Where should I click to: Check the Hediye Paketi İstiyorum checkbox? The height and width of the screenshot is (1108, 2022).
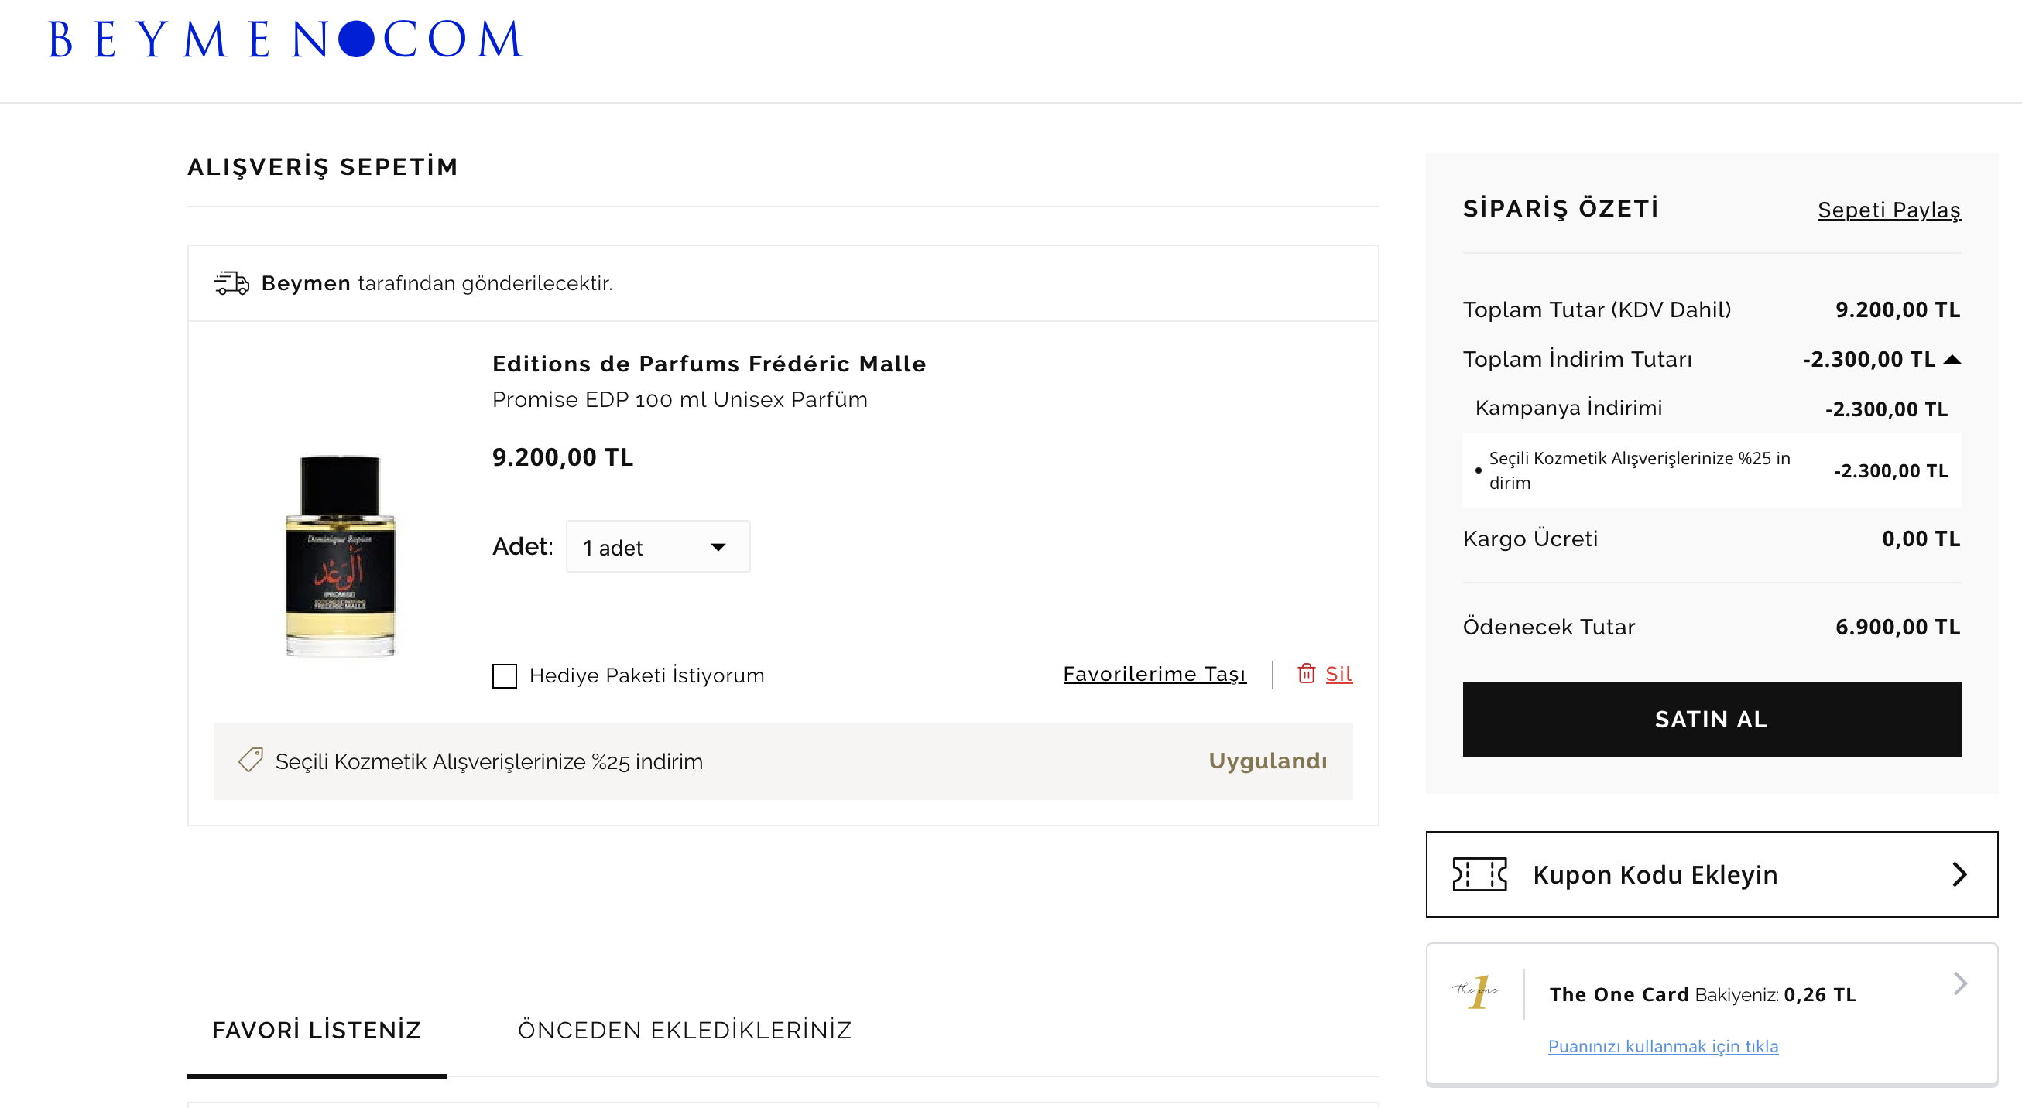[x=504, y=675]
